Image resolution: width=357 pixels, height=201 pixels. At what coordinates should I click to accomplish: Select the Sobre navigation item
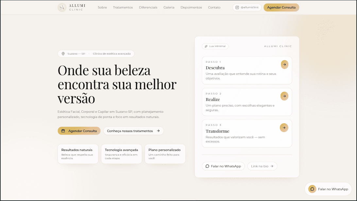point(102,7)
